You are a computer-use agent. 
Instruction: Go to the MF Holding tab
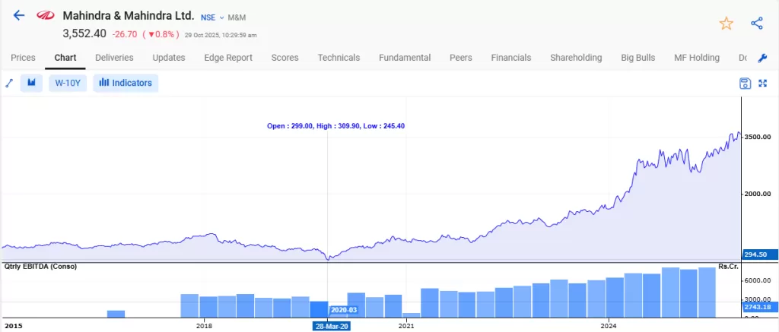(x=697, y=58)
